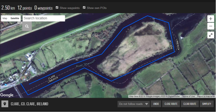Click the SIMPLIFY button
This screenshot has height=112, width=216.
pos(207,104)
